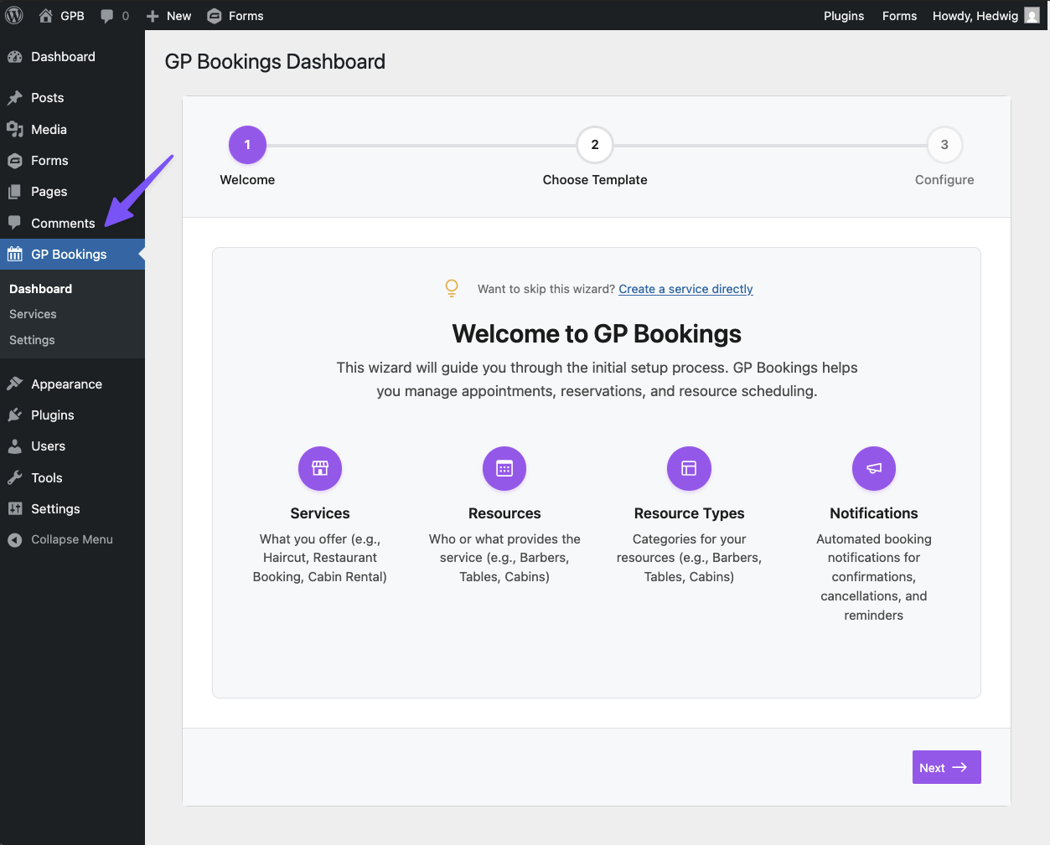Screen dimensions: 1050x845
Task: Click the Resource Types card heading
Action: [x=689, y=513]
